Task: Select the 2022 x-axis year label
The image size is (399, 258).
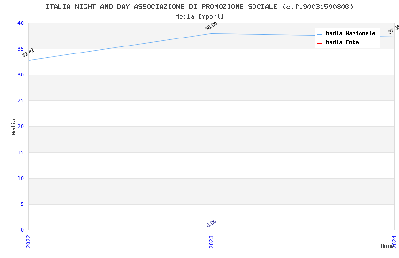Action: click(x=28, y=241)
